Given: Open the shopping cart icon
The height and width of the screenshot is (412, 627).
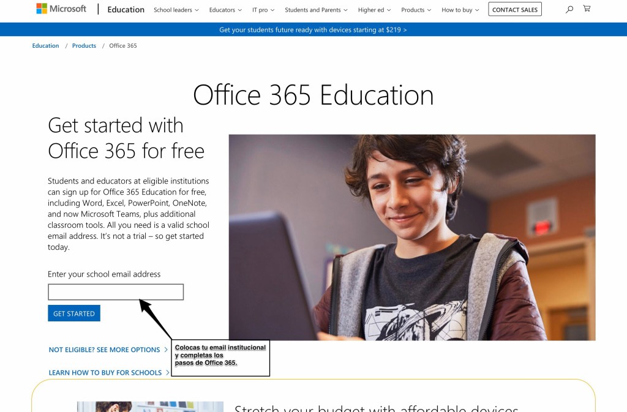Looking at the screenshot, I should click(x=587, y=9).
